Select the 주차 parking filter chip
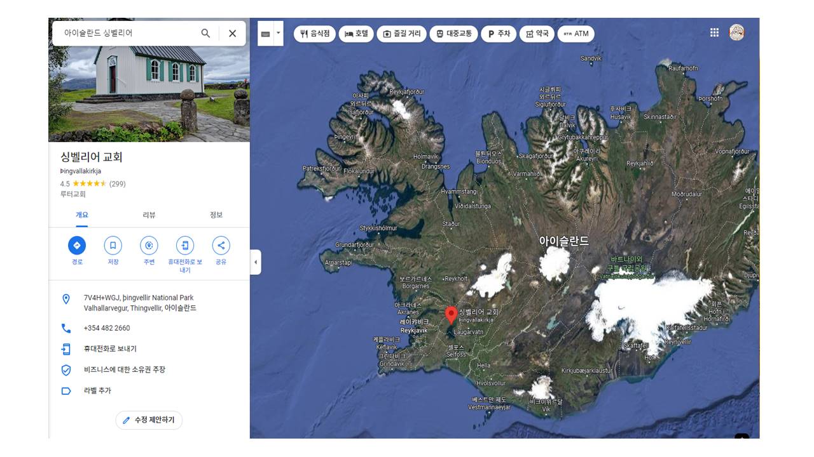This screenshot has height=457, width=814. pos(499,34)
